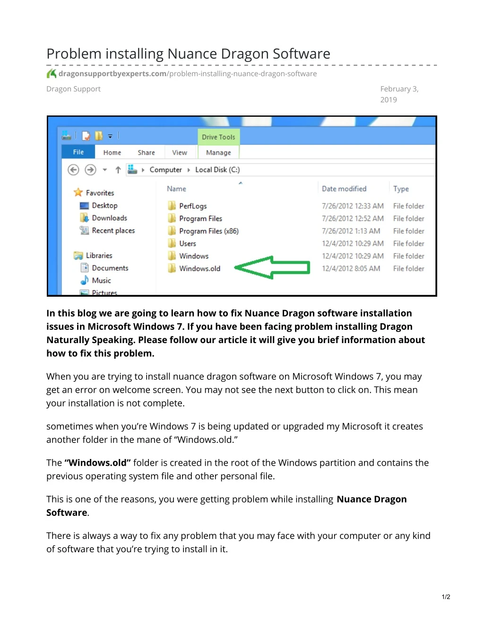The image size is (484, 627).
Task: Click the page number 1/2 indicator
Action: point(446,597)
